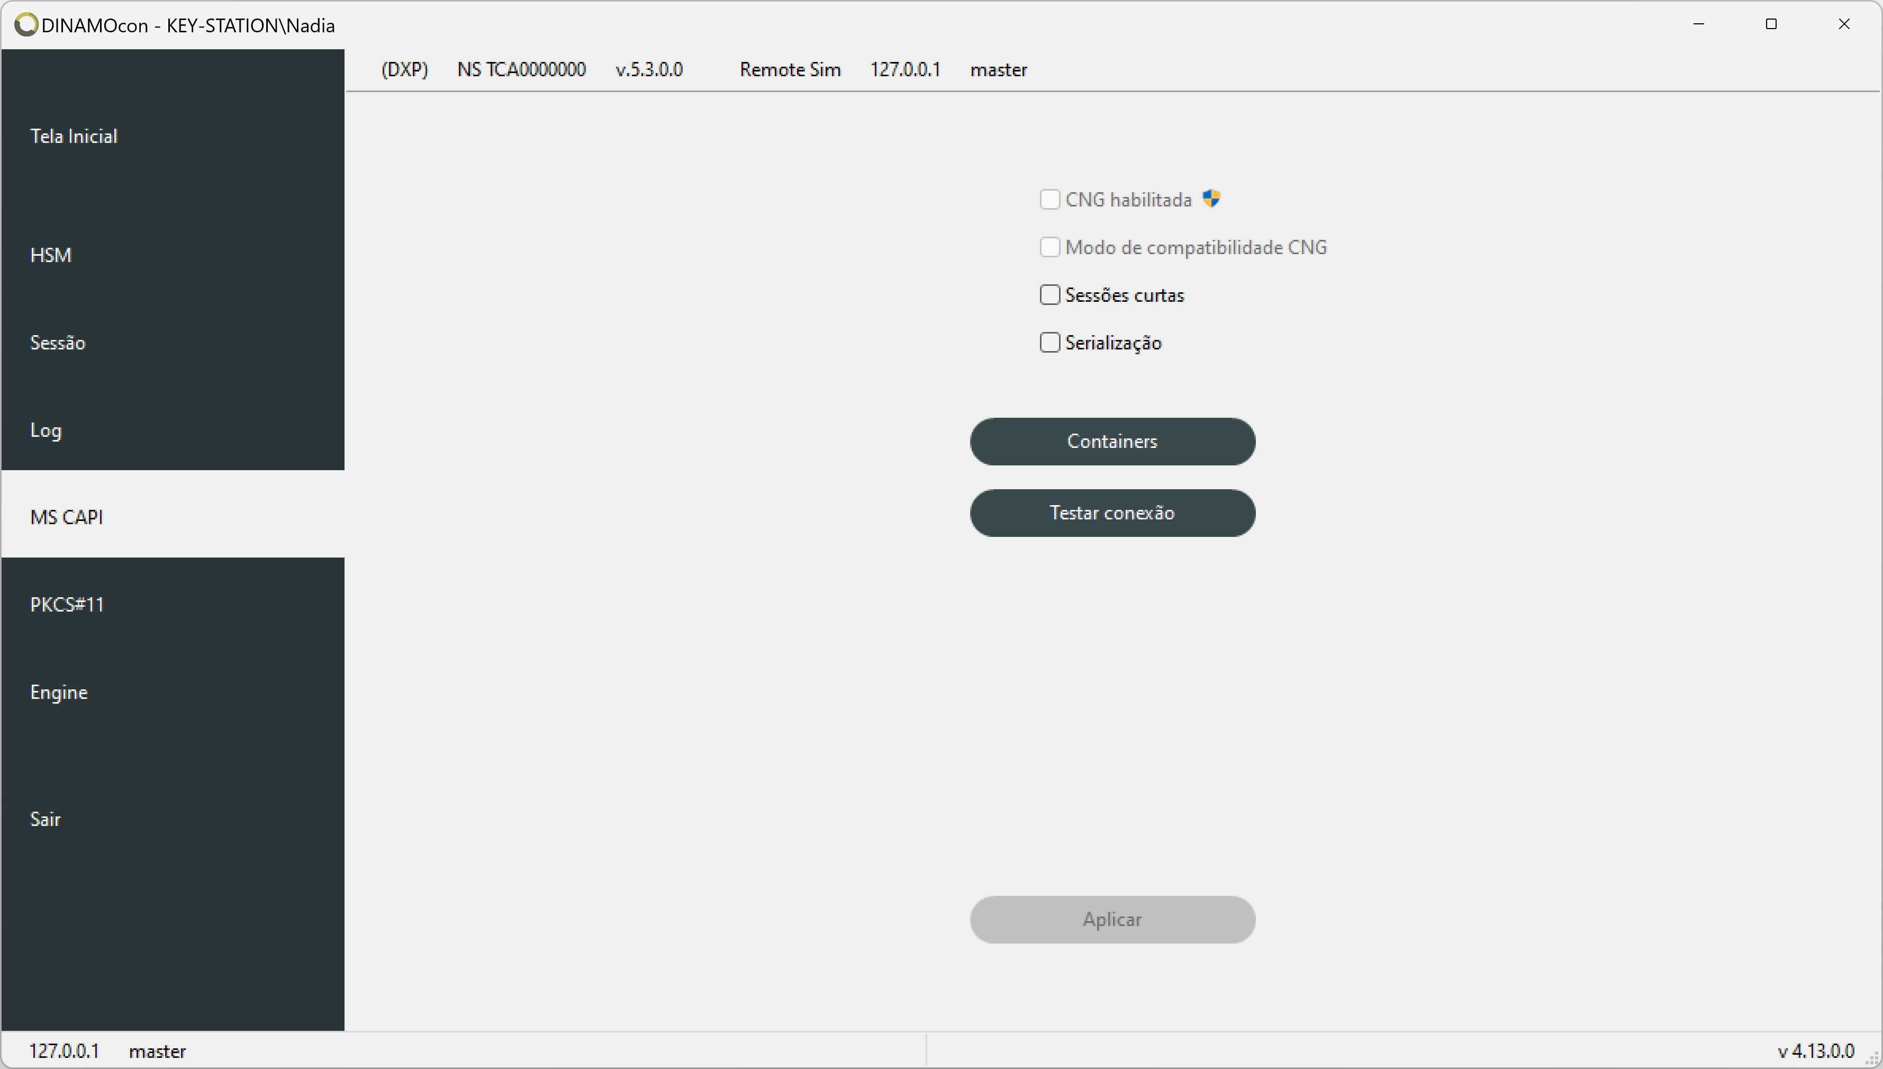1883x1069 pixels.
Task: Click the UAC shield icon next to CNG habilitada
Action: coord(1211,198)
